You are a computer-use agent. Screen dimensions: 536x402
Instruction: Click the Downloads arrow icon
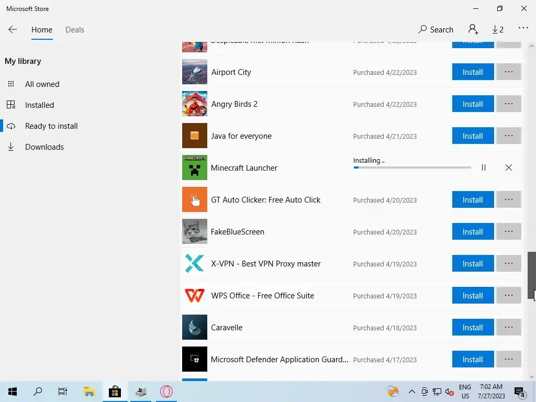[11, 147]
